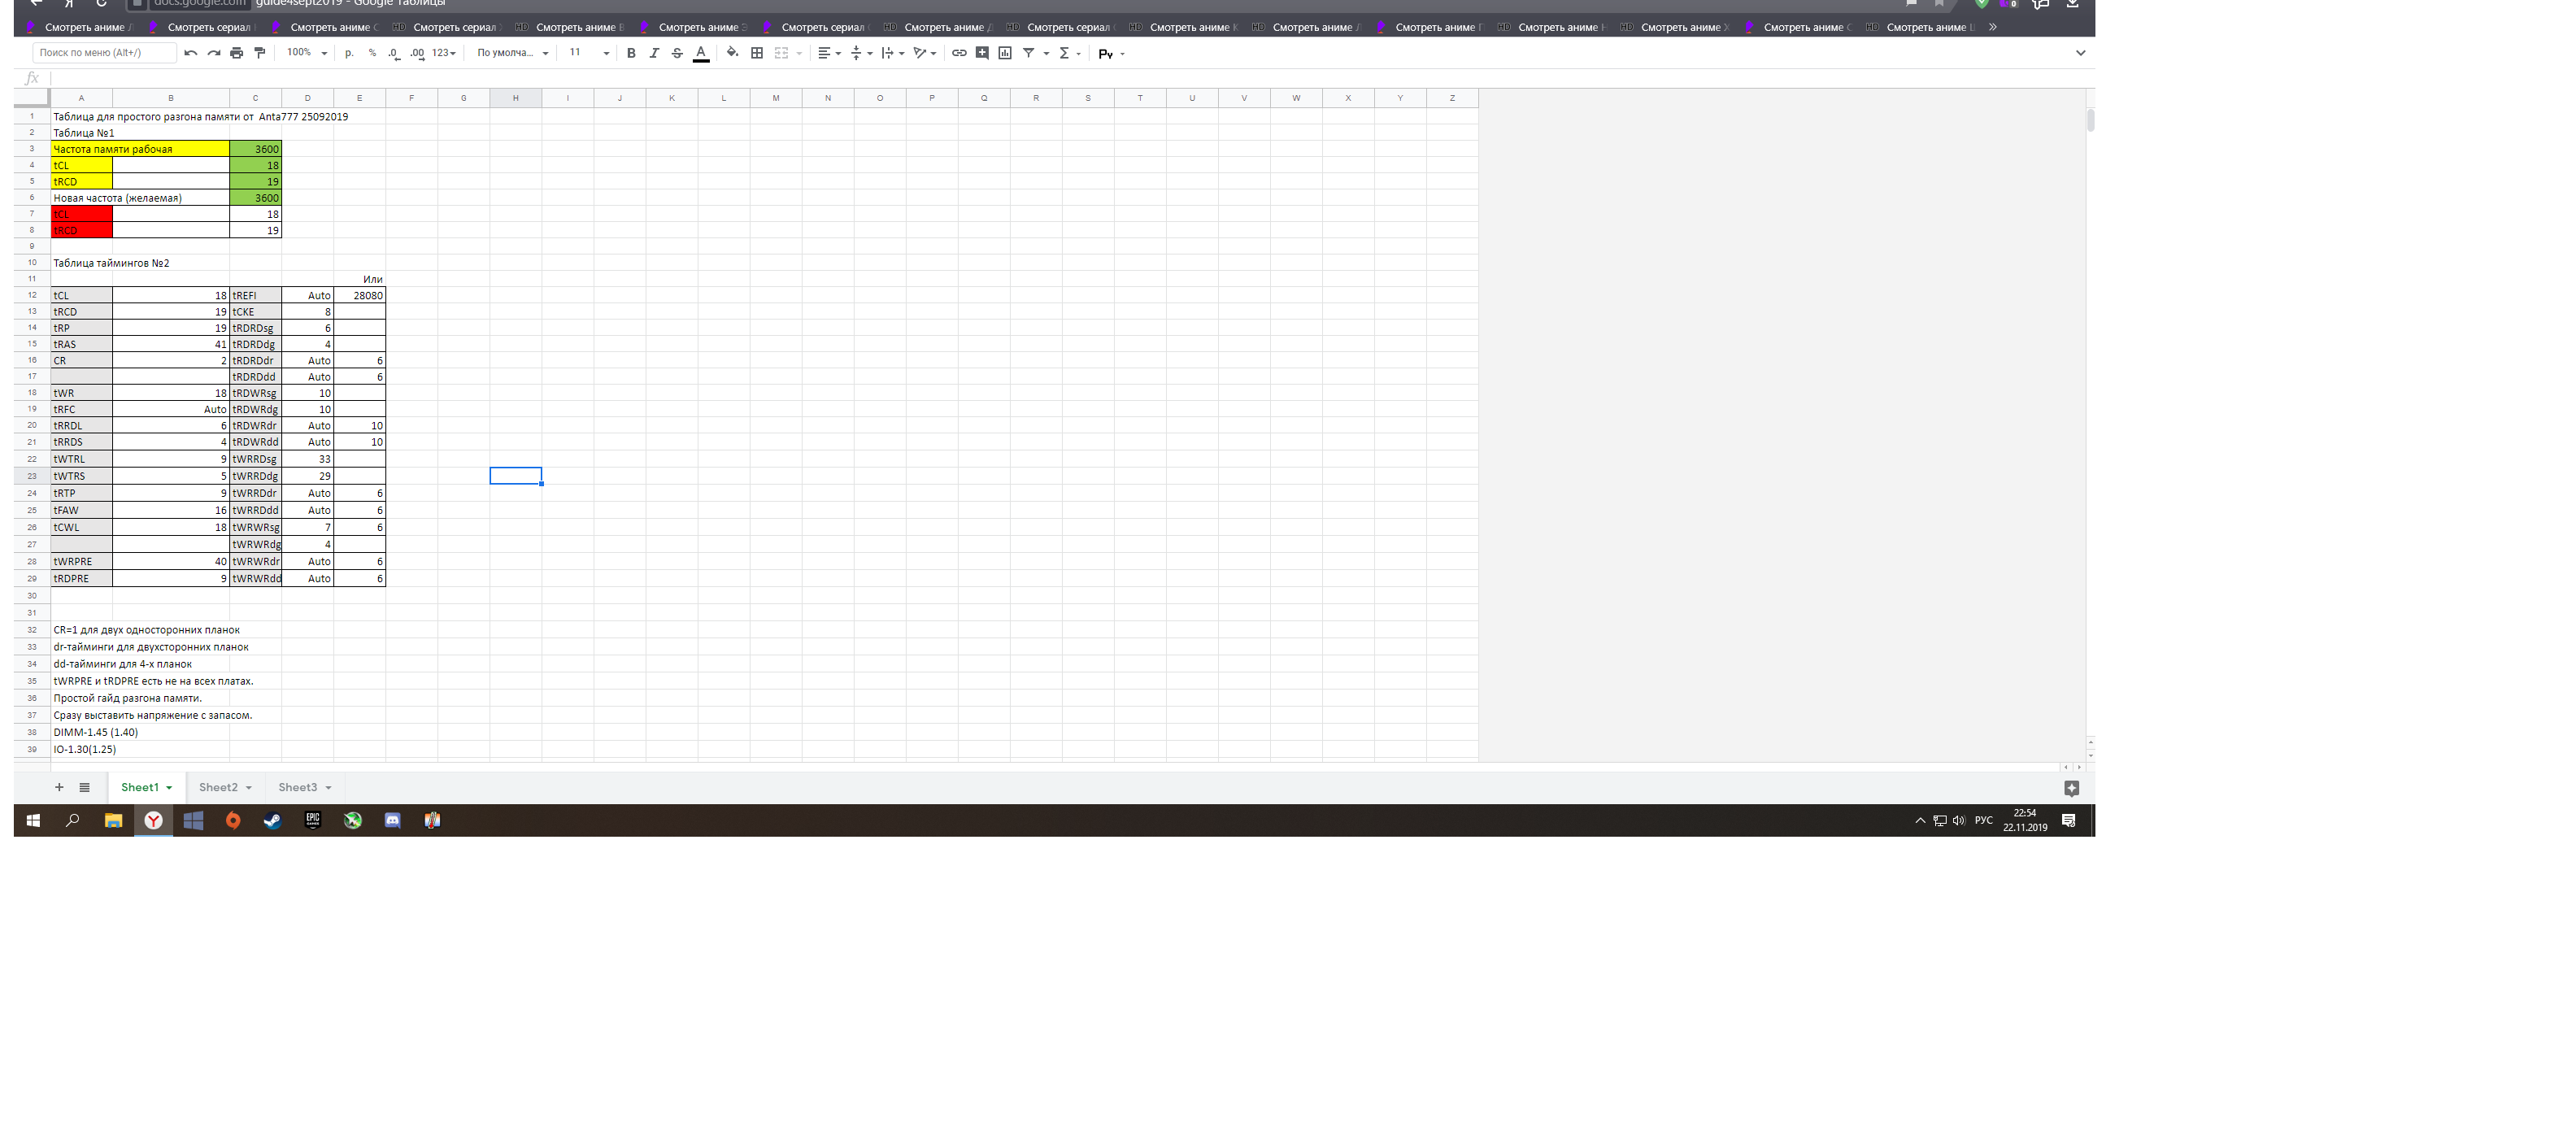Activate the paint format tool
Image resolution: width=2576 pixels, height=1127 pixels.
click(x=260, y=53)
